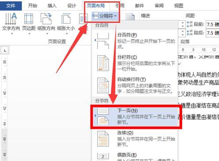Click the 页面设置 group label
This screenshot has height=161, width=219.
pos(57,41)
